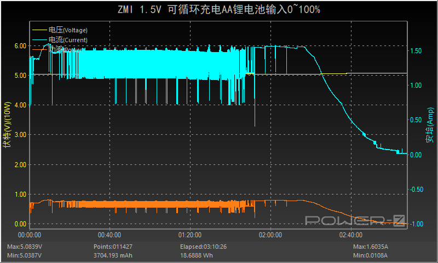This screenshot has width=438, height=263.
Task: Click the 00:00:00 time axis origin label
Action: [30, 235]
